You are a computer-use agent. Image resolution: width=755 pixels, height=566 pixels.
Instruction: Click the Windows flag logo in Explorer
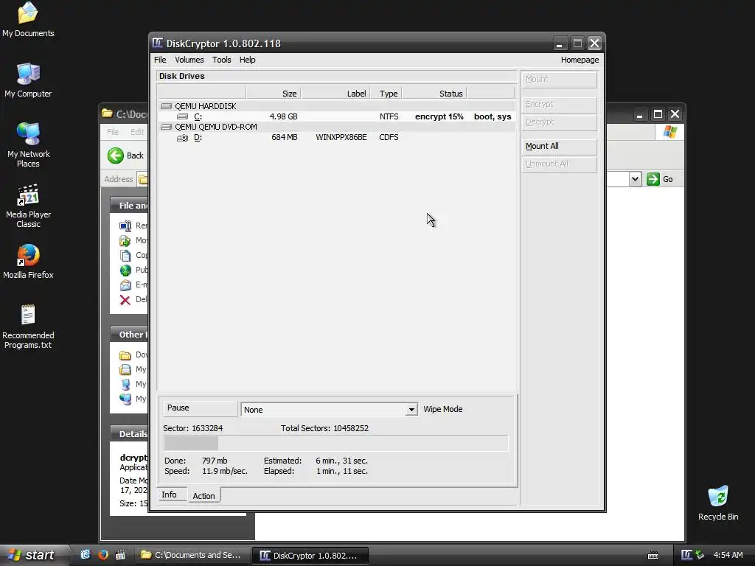tap(669, 132)
